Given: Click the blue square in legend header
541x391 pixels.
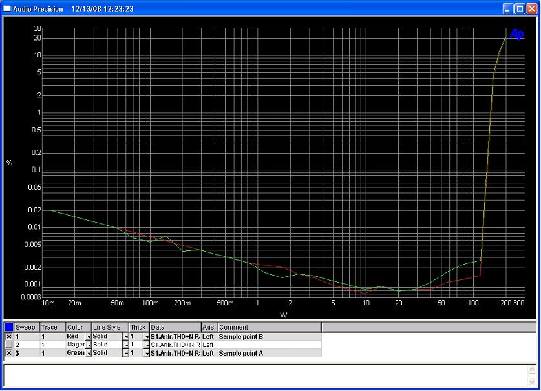Looking at the screenshot, I should pyautogui.click(x=8, y=328).
